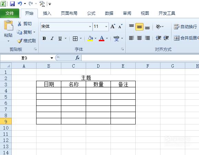This screenshot has height=155, width=199.
Task: Click the Redo arrow icon
Action: point(31,4)
